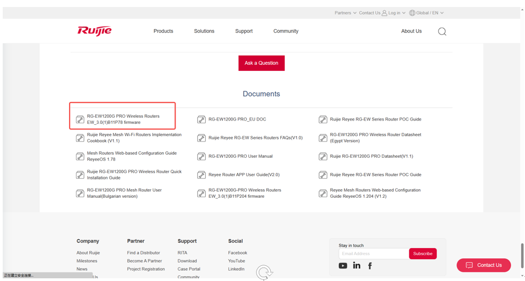
Task: Click the document icon beside the second Ruijie Reyee RG-EW Series Router POC Guide
Action: pyautogui.click(x=323, y=175)
